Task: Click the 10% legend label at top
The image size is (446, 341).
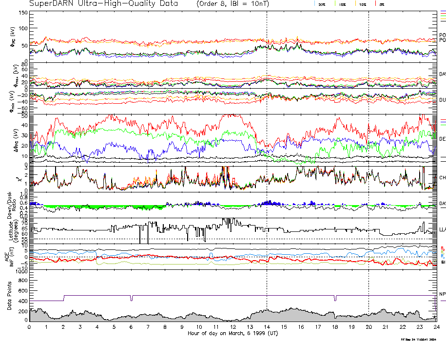Action: tap(363, 4)
